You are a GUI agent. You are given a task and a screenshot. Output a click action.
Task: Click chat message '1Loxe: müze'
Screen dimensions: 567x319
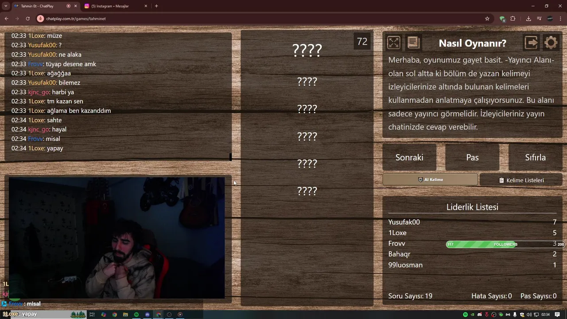pos(37,35)
